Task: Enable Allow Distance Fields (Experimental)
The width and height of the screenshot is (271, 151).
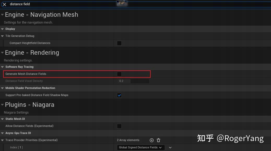Action: coord(119,126)
